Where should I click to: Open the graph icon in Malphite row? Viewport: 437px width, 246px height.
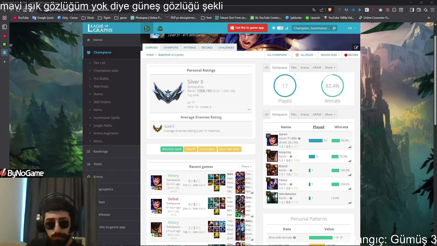[x=350, y=161]
